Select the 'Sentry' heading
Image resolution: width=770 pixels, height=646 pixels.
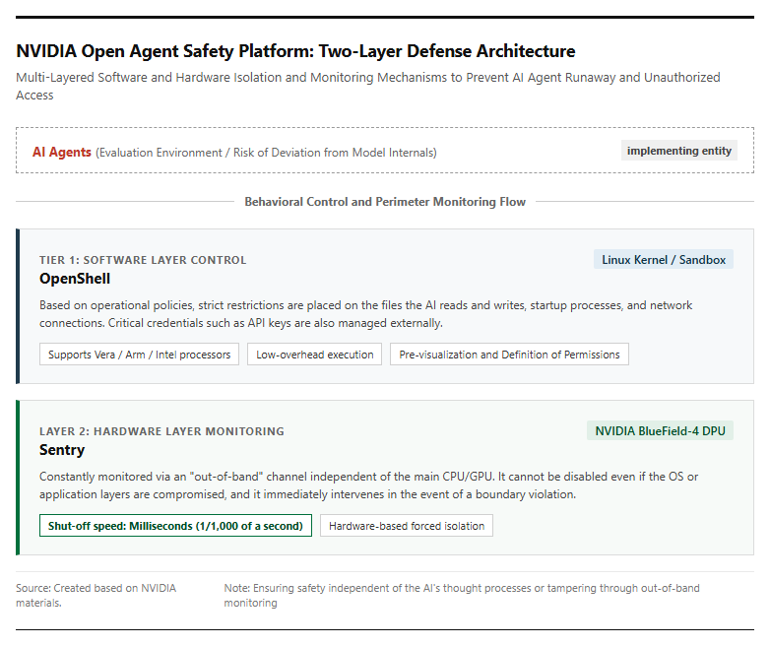click(x=62, y=450)
